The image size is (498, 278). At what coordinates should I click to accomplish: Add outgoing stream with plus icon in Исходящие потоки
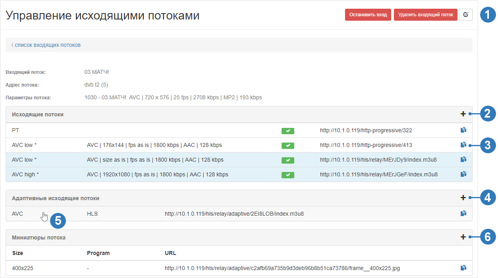tap(463, 114)
